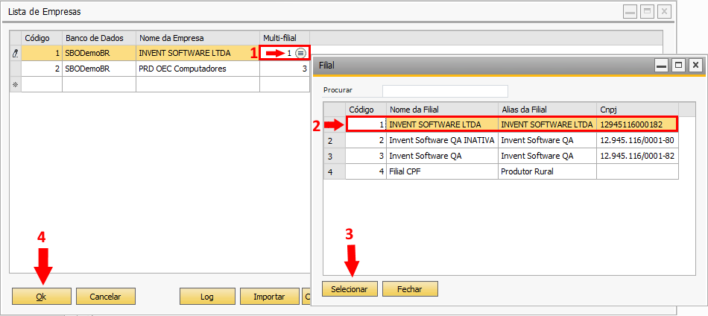Click Multi-filial value 3 for PRD OEC Computadores
The height and width of the screenshot is (316, 708).
click(x=285, y=69)
